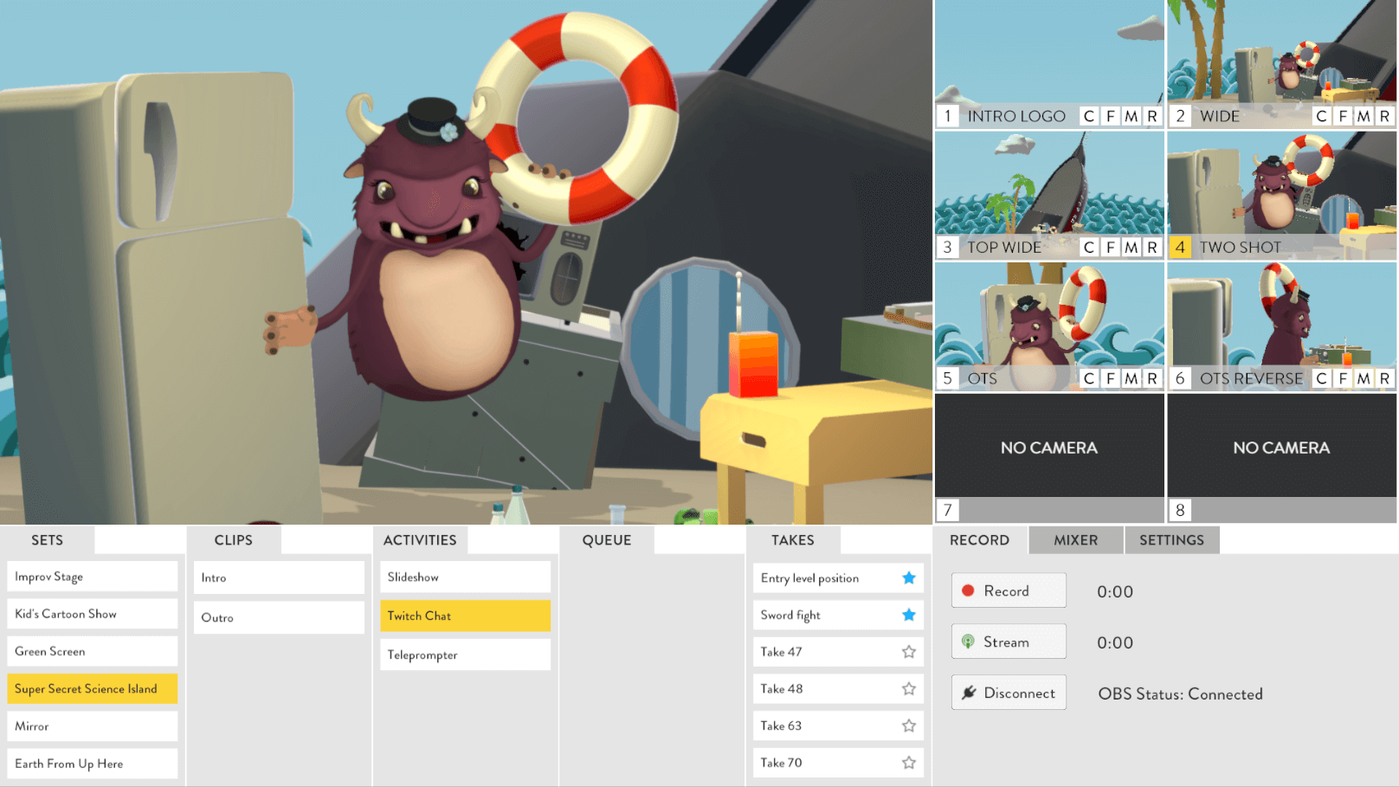Select the Twitch Chat activity
Viewport: 1399px width, 787px height.
465,616
